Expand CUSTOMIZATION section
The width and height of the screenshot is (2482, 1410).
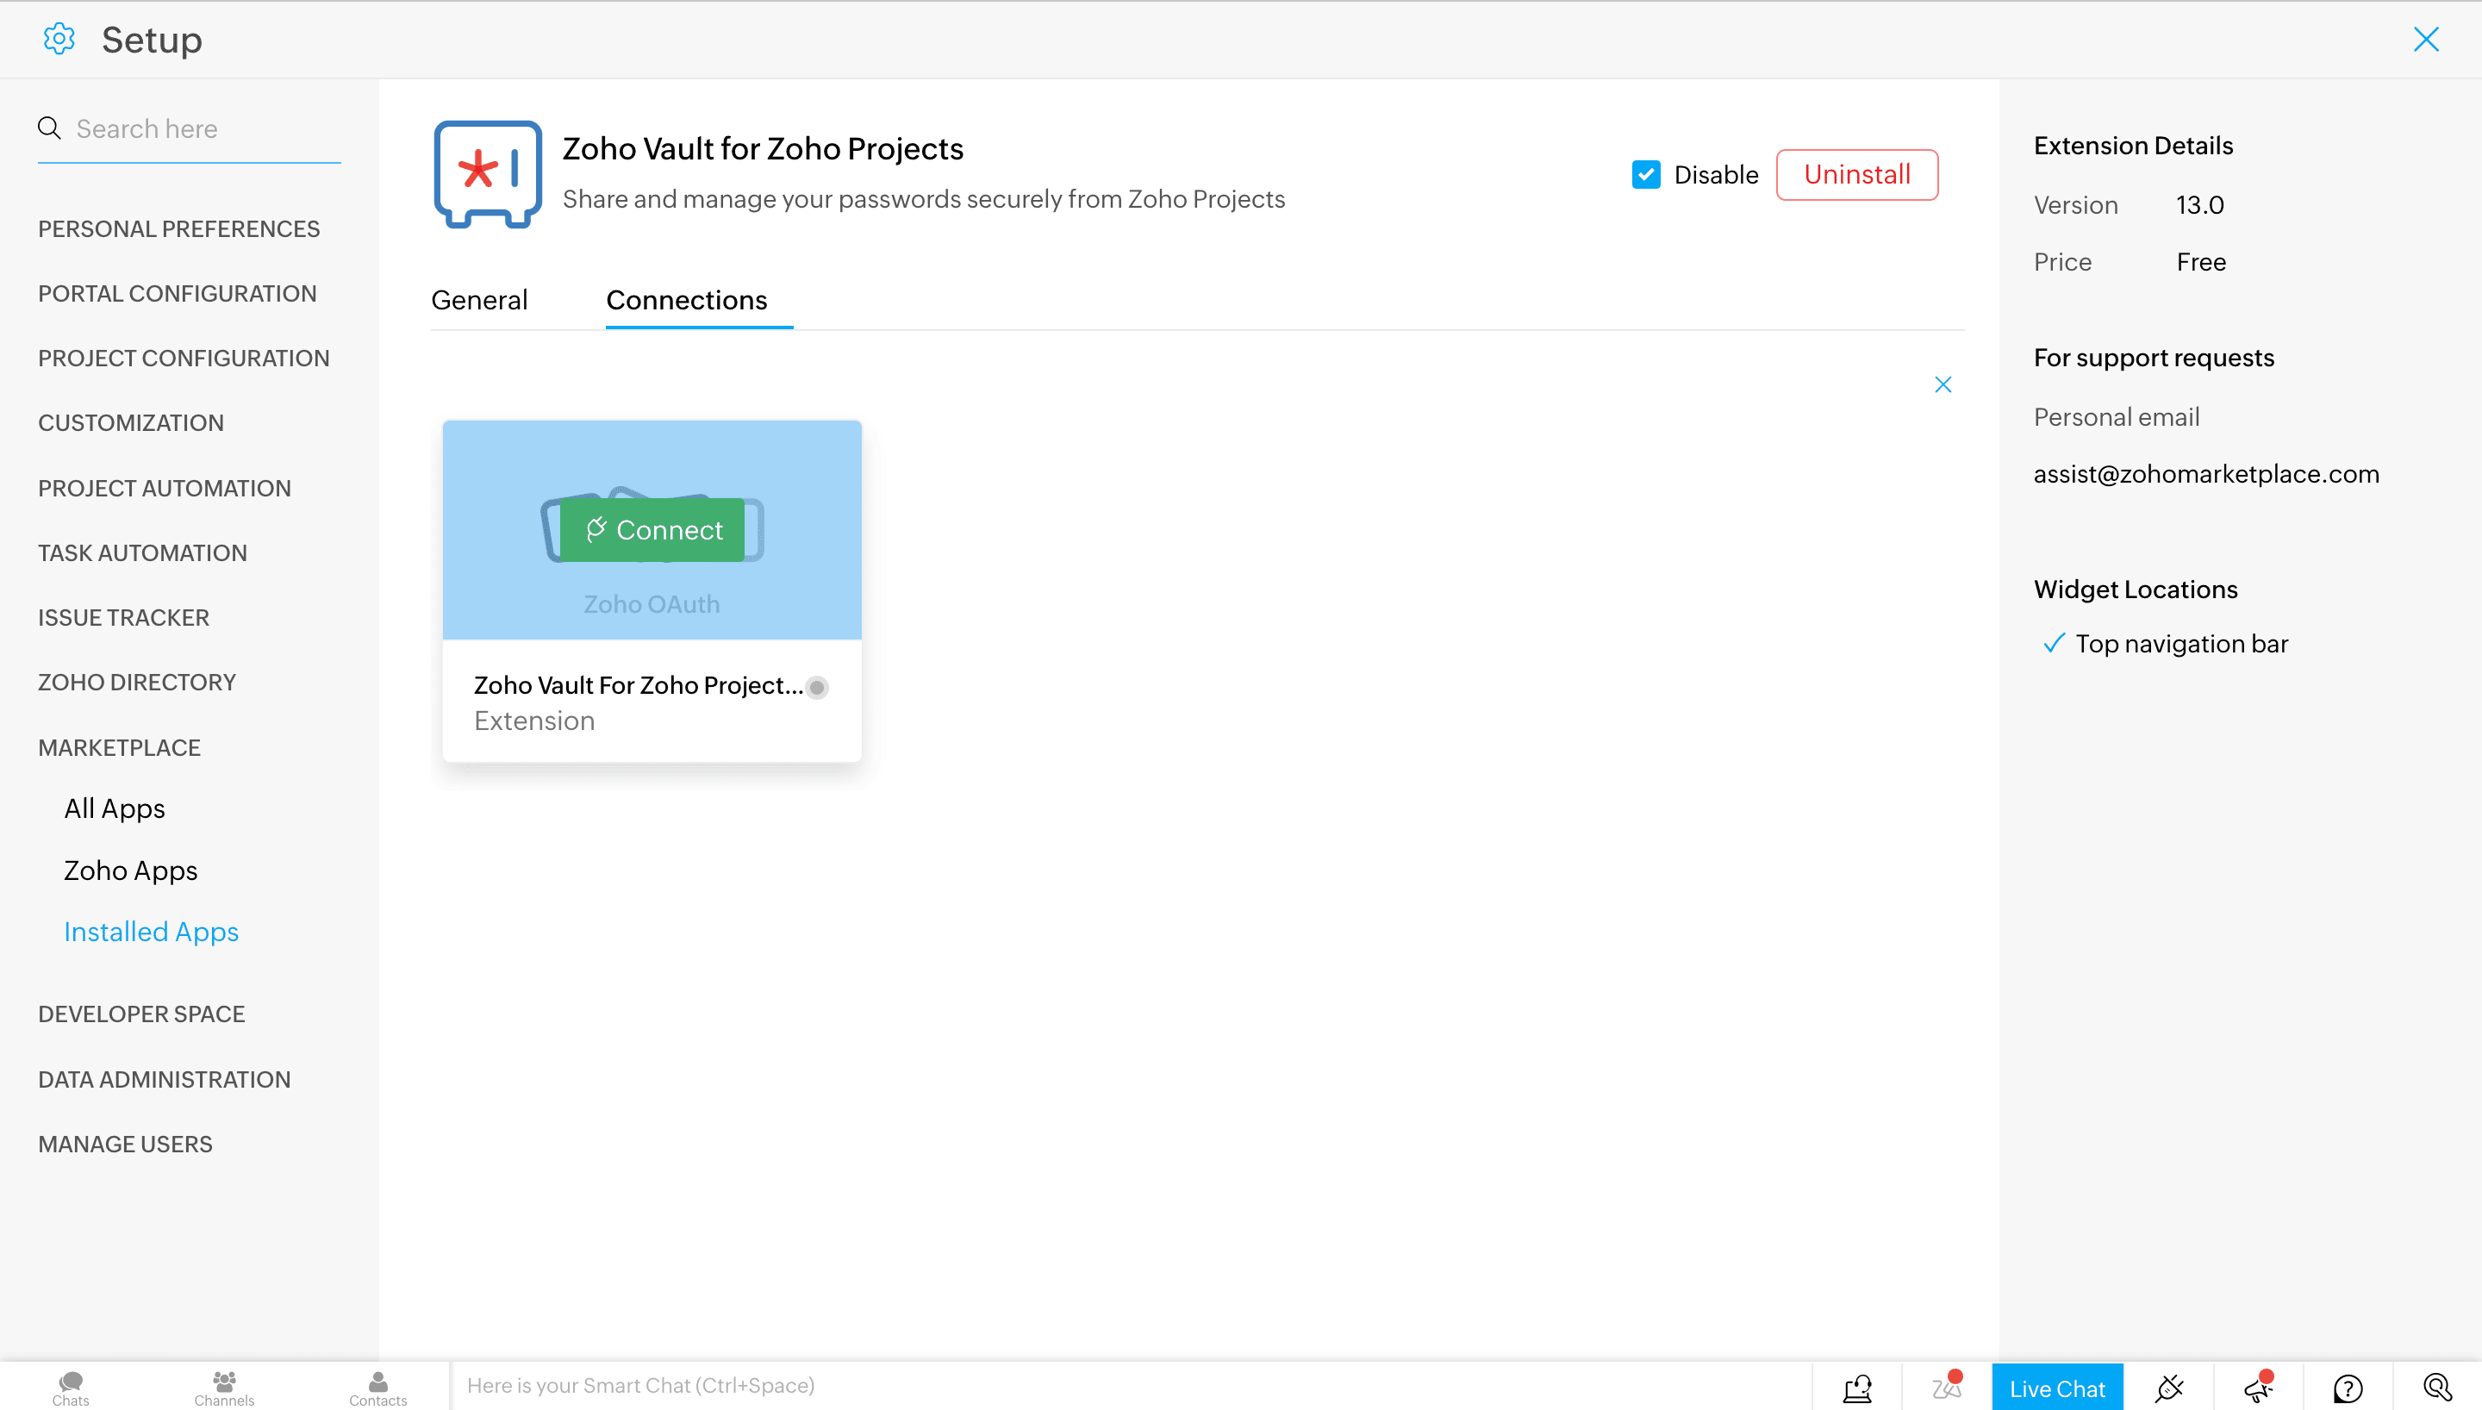point(131,423)
